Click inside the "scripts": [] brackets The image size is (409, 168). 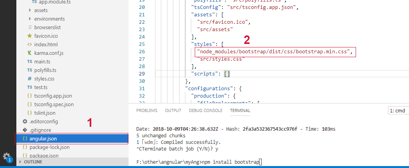click(x=227, y=74)
